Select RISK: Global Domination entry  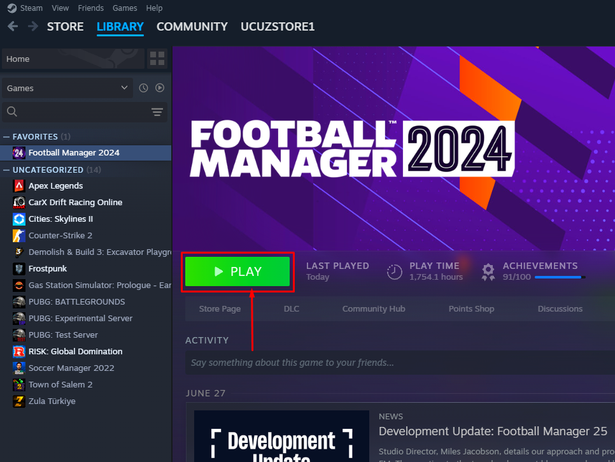86,352
